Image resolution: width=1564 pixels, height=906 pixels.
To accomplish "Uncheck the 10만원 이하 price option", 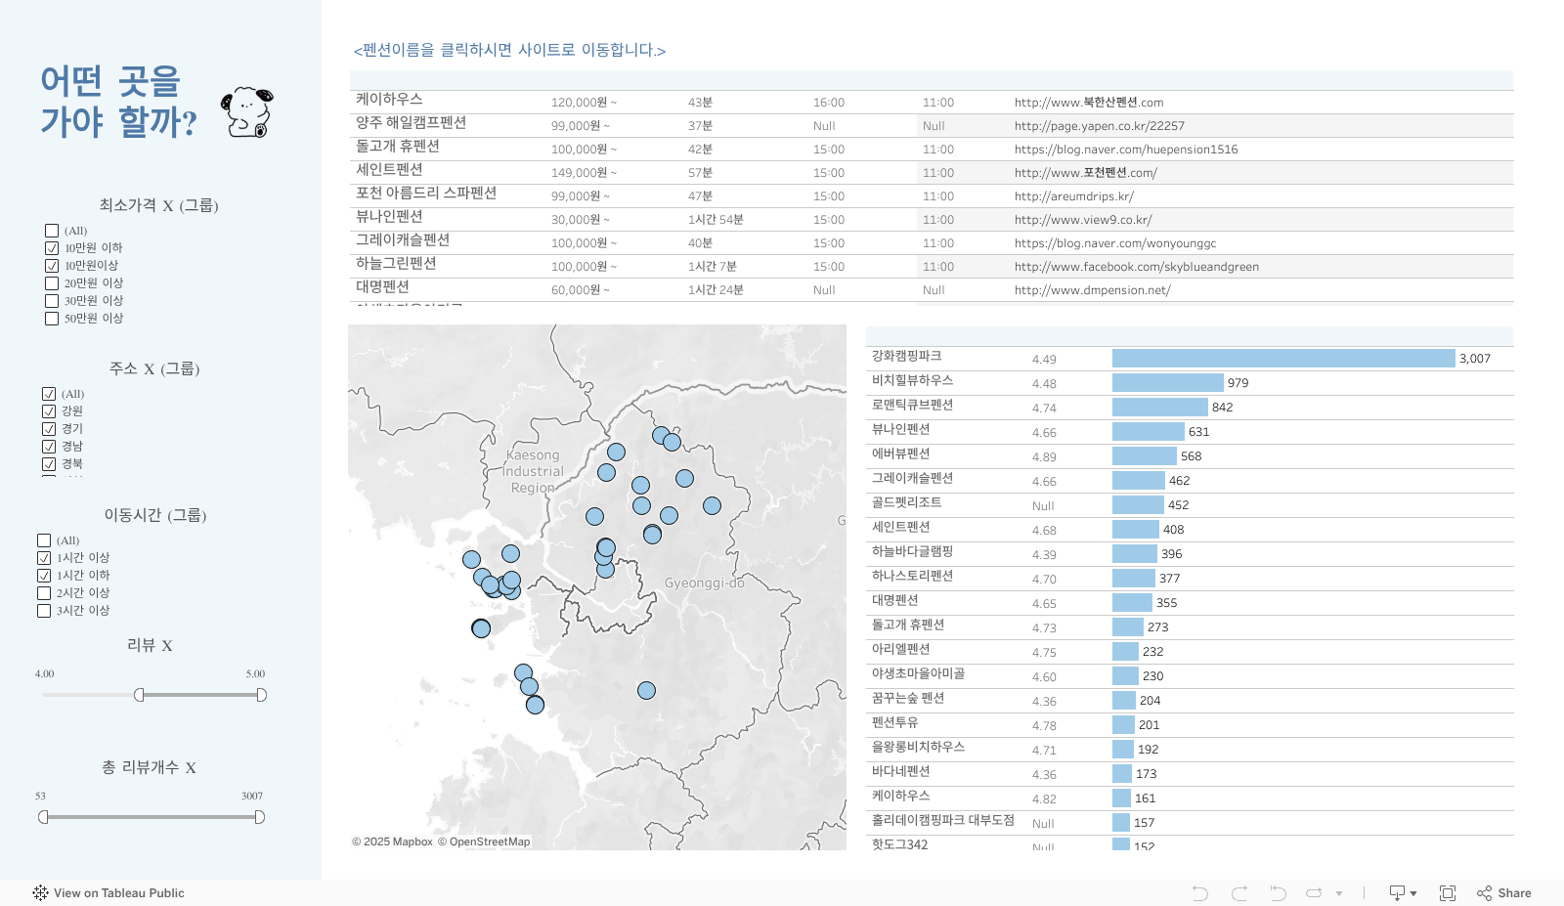I will [x=52, y=248].
